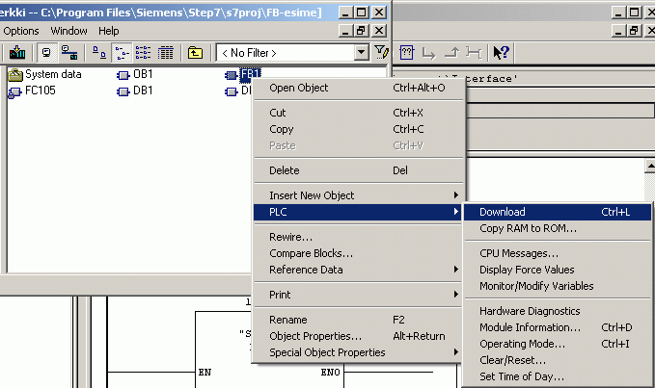The width and height of the screenshot is (655, 388).
Task: Click the step-out arrow icon in right toolbar
Action: [x=451, y=53]
